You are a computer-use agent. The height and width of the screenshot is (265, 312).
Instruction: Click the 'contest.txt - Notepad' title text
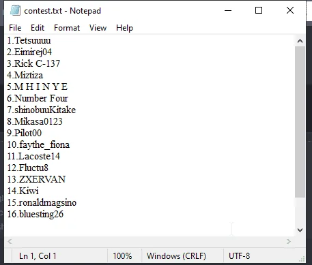(62, 11)
